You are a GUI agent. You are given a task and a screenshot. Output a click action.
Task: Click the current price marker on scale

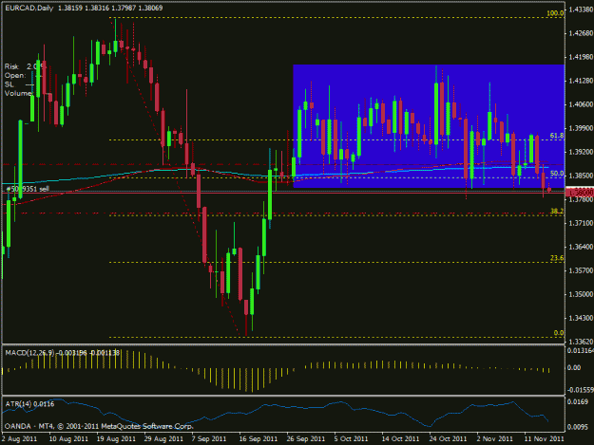click(579, 193)
